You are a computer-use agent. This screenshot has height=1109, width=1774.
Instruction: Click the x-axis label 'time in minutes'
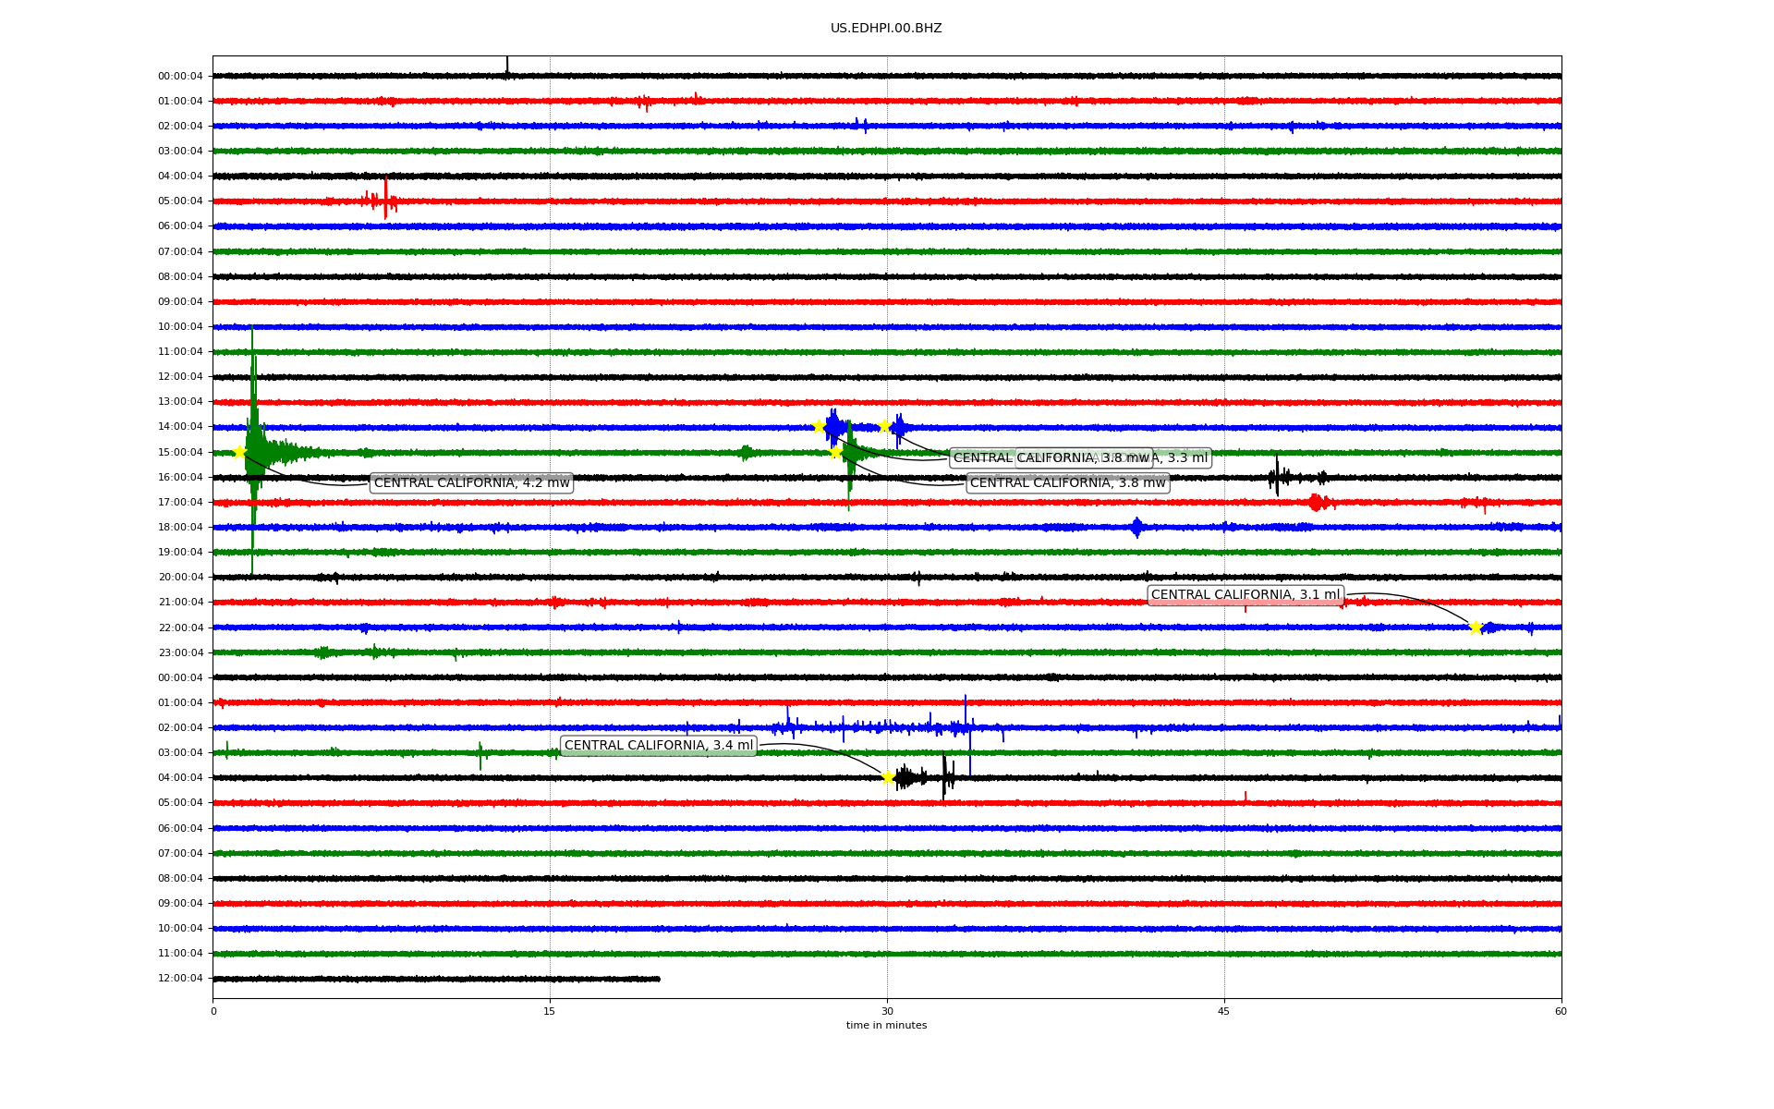point(886,1026)
